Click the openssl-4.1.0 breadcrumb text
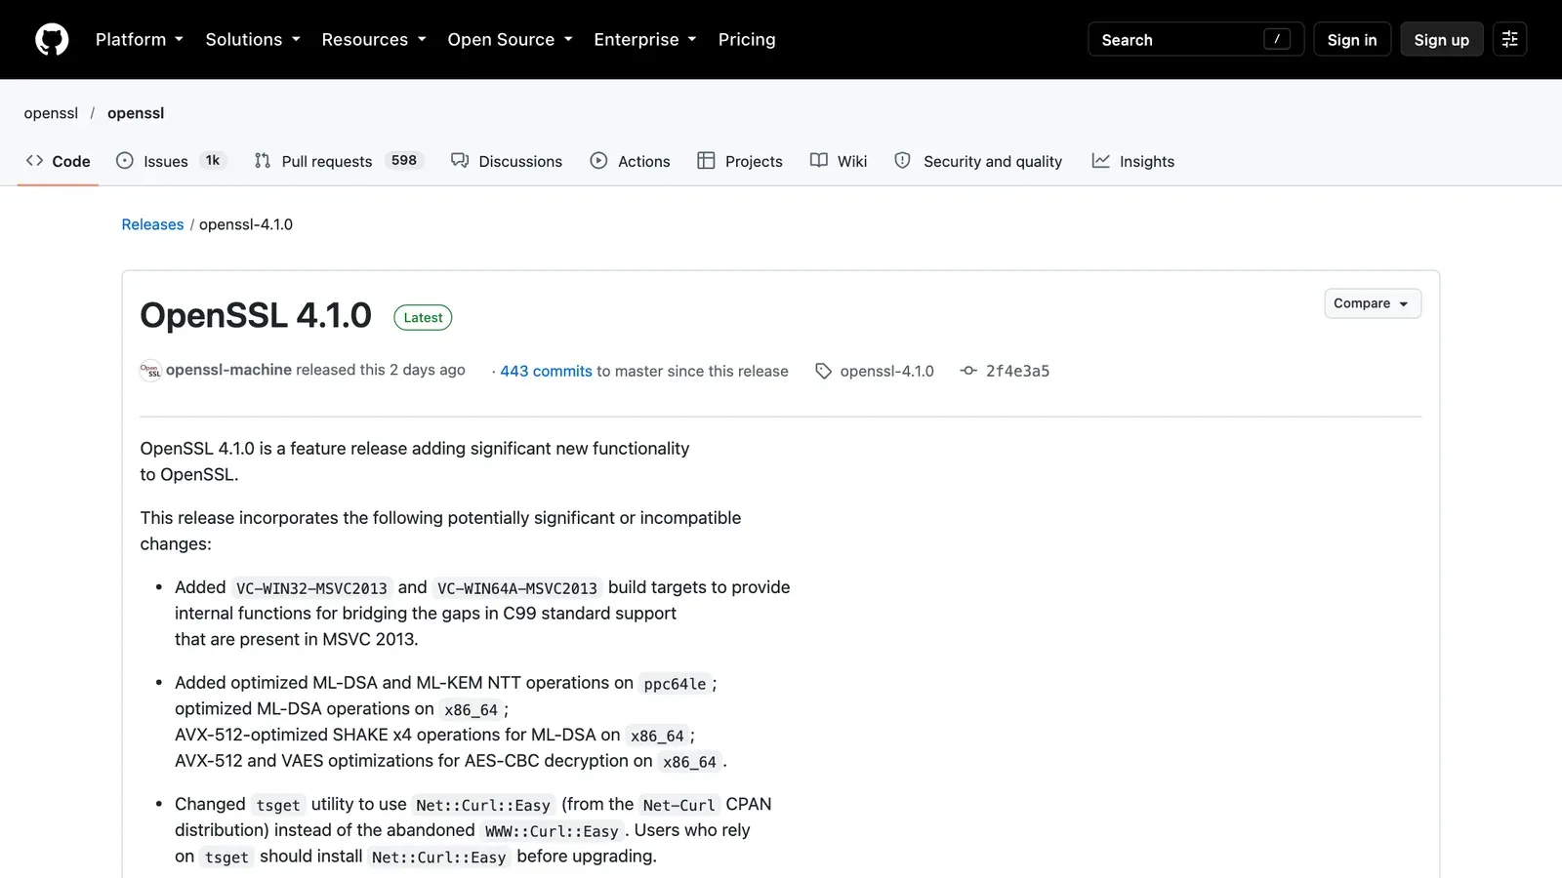 click(246, 224)
